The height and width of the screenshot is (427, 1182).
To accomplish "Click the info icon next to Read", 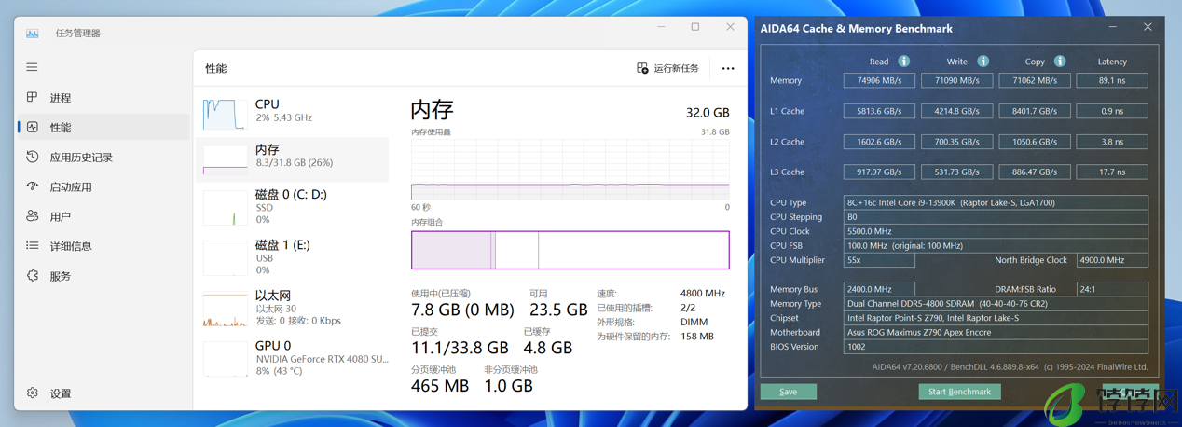I will tap(903, 62).
